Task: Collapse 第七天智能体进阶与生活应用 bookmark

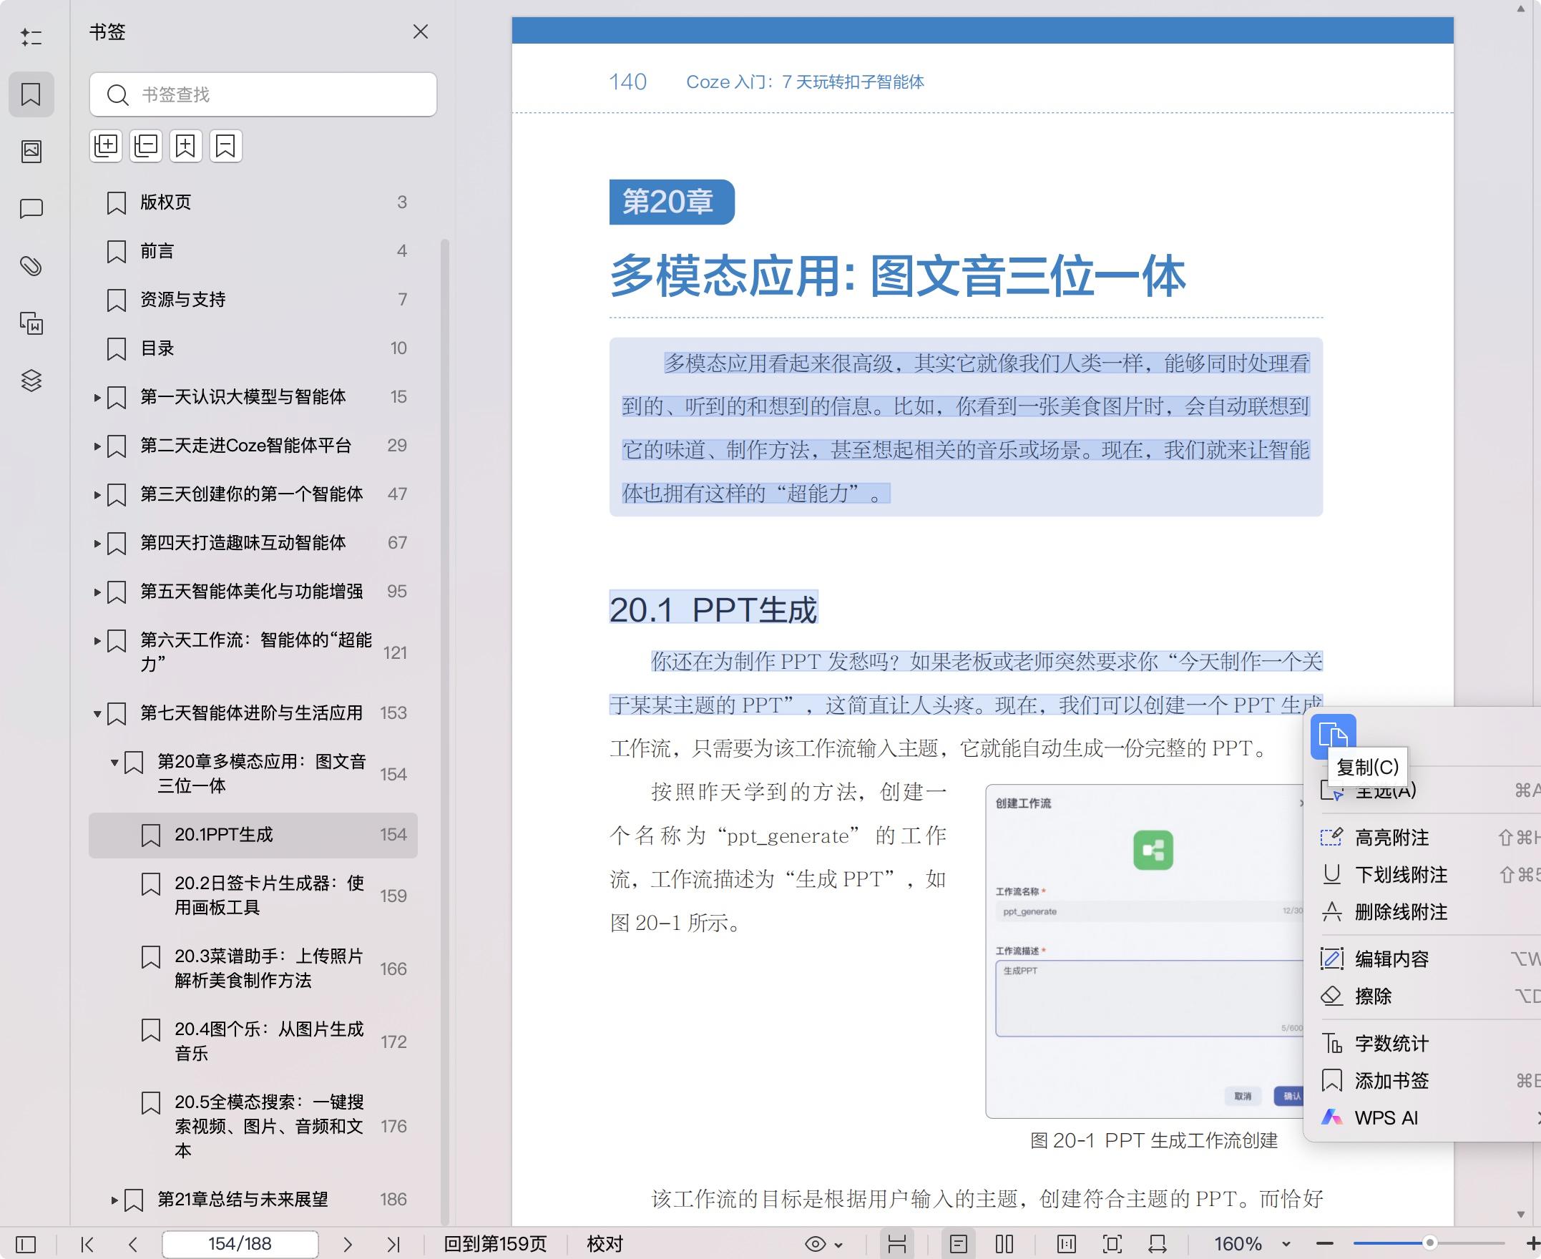Action: (x=97, y=714)
